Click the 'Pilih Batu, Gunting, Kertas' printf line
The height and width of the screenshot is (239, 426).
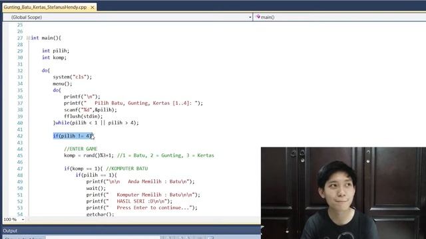[133, 104]
